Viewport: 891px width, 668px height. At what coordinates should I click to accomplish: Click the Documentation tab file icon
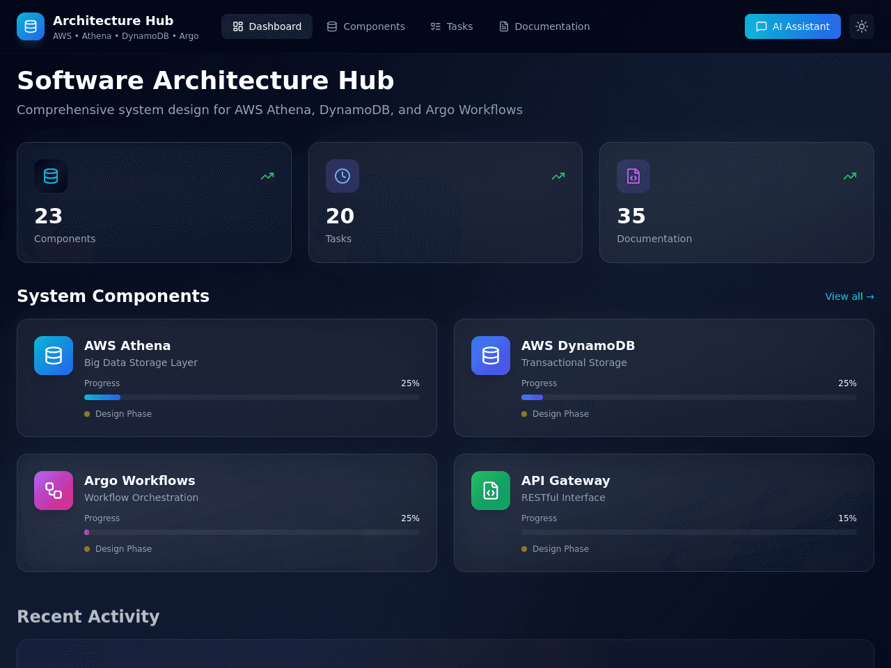tap(504, 26)
